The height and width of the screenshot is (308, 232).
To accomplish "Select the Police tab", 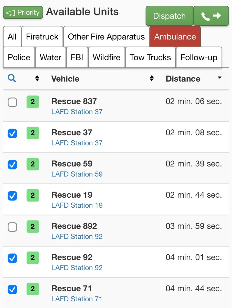I will 19,57.
